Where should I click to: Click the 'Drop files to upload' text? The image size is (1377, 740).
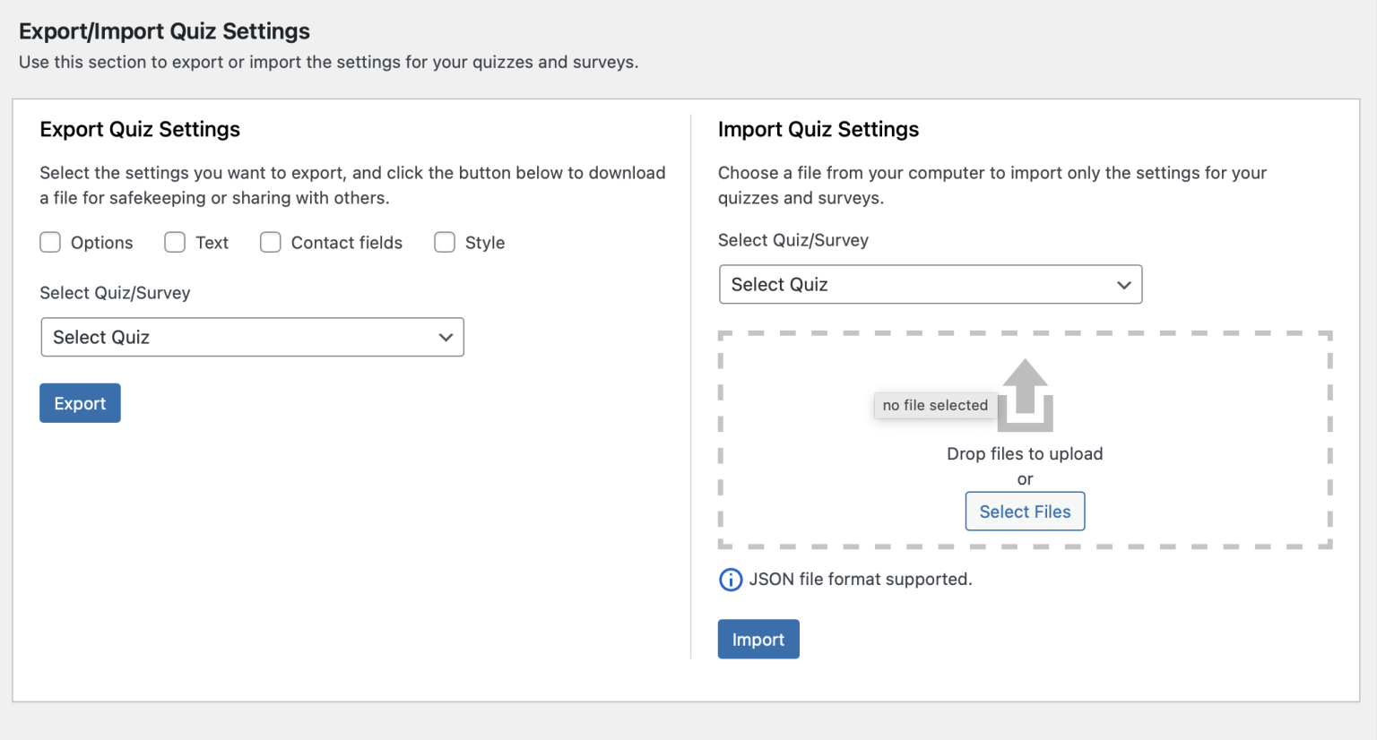1025,453
